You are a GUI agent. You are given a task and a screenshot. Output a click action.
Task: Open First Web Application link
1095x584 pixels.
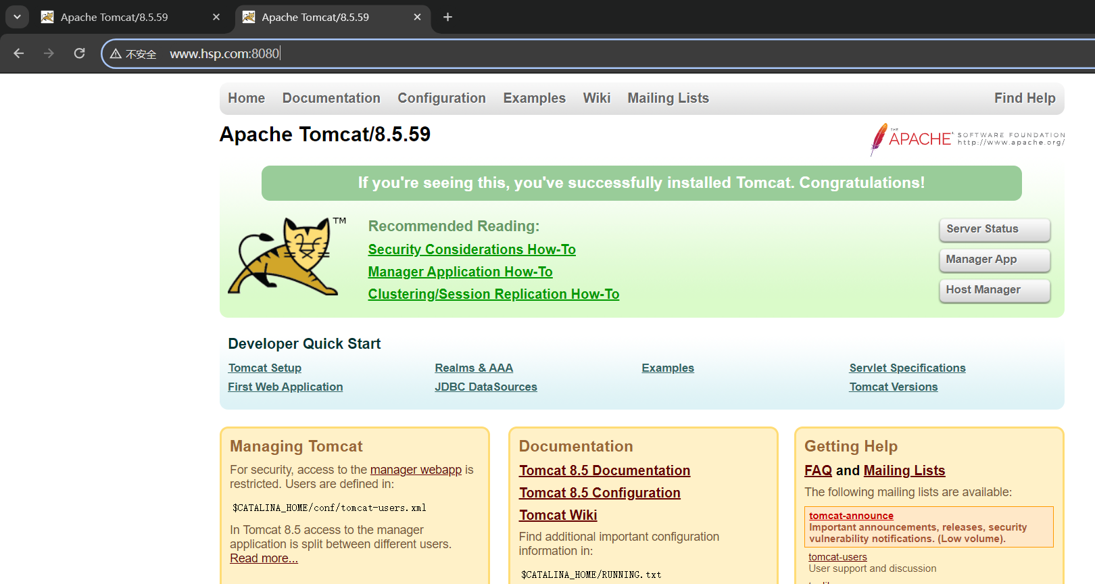(x=285, y=387)
